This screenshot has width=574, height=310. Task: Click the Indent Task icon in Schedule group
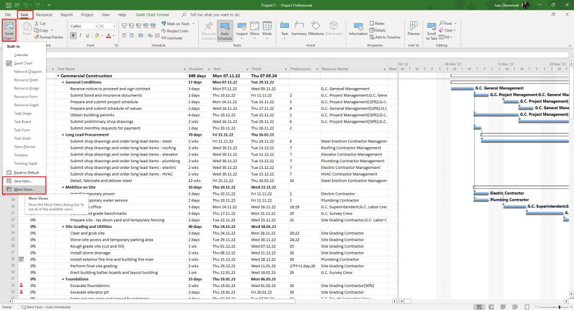click(x=132, y=36)
